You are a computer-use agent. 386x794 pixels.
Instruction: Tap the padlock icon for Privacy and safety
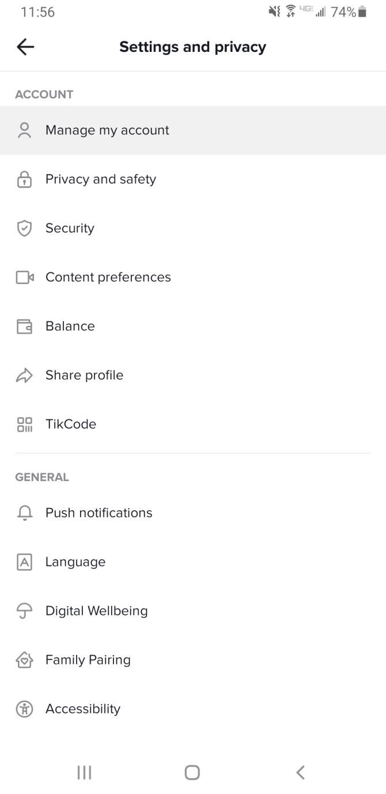(24, 180)
